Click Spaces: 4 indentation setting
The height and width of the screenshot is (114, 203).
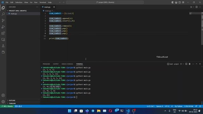[x=160, y=106]
